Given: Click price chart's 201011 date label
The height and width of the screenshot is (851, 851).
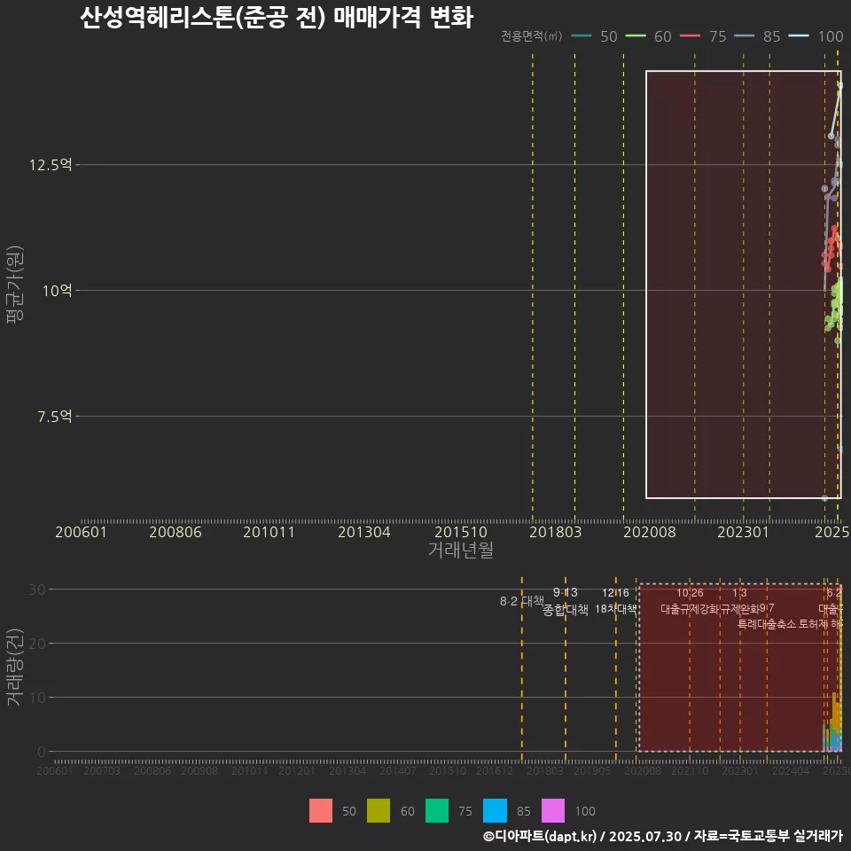Looking at the screenshot, I should coord(269,532).
